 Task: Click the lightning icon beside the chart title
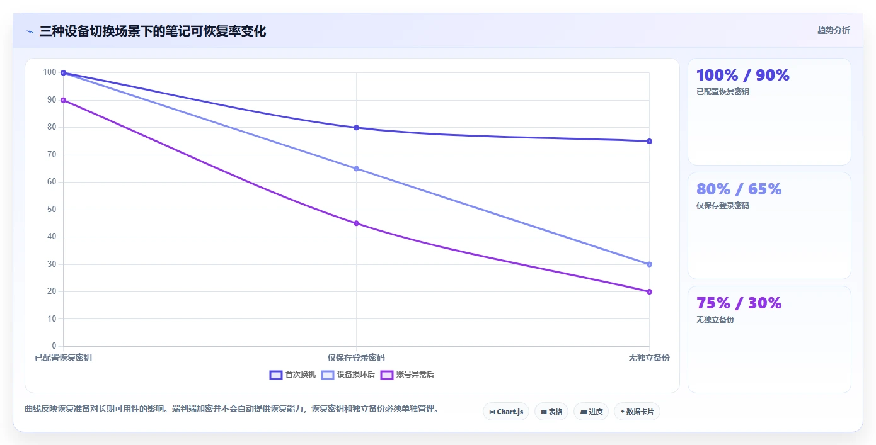[30, 31]
